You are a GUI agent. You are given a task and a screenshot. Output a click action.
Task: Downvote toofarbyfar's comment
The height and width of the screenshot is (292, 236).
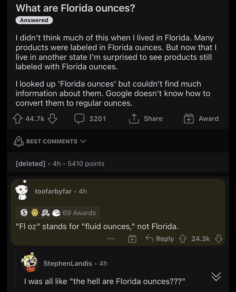pyautogui.click(x=218, y=239)
